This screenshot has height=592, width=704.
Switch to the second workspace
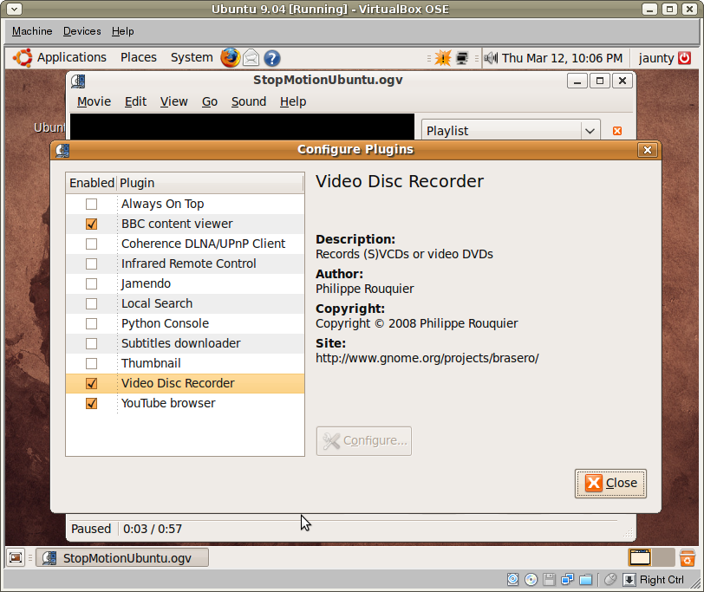pos(663,557)
